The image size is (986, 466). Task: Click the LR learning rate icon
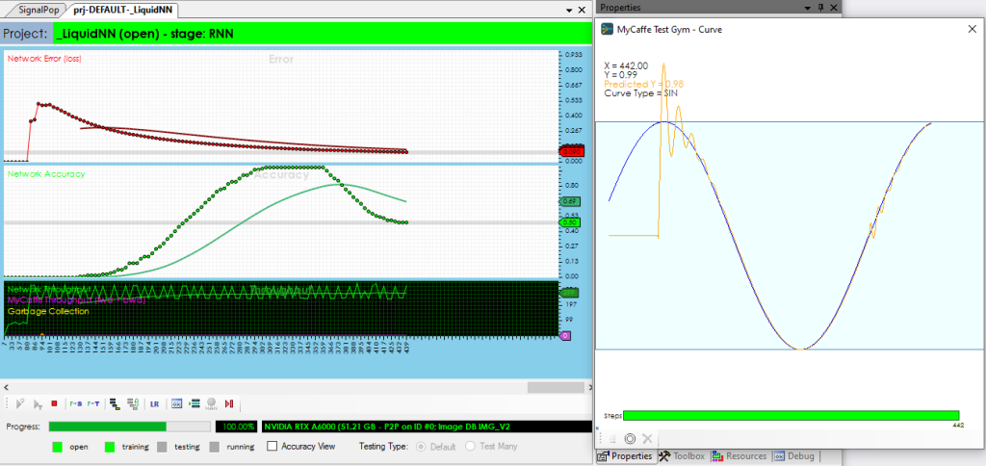(154, 404)
